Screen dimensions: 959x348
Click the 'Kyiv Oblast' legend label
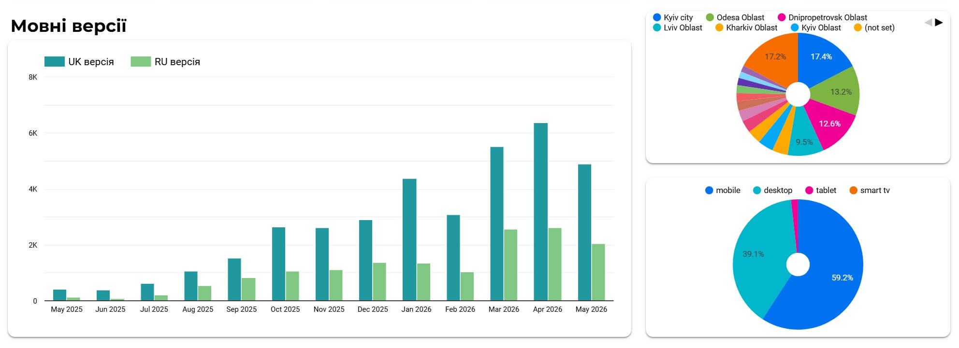tap(821, 28)
